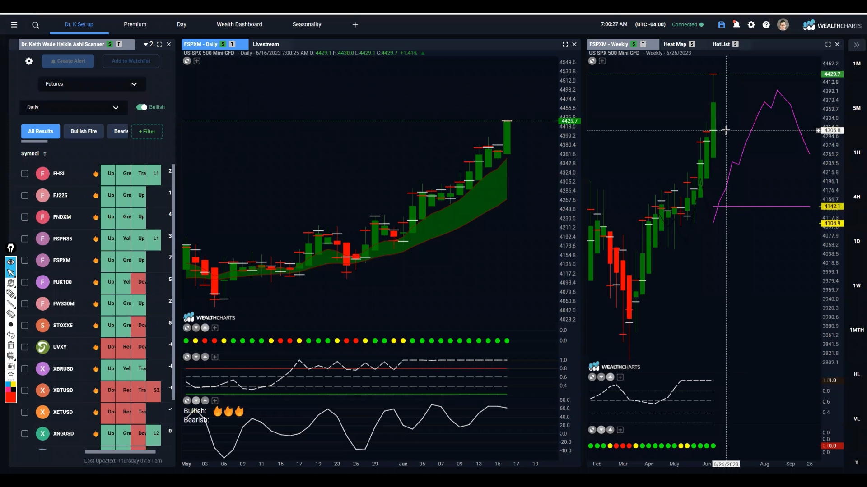Select Bullish Fire filter button
This screenshot has height=487, width=867.
(84, 131)
